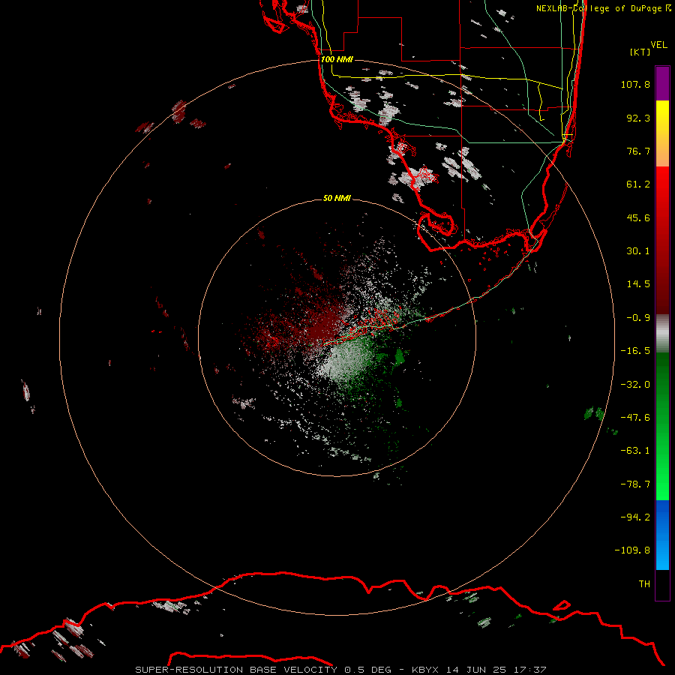Click the green echo cell near the eastern ring edge

pos(595,414)
